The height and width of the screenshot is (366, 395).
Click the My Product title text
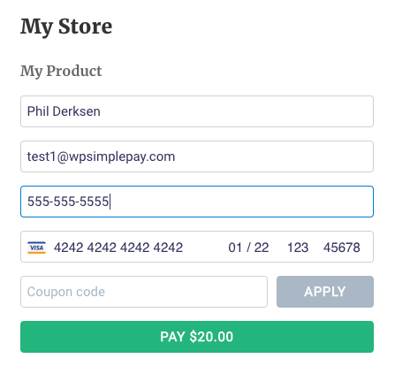pyautogui.click(x=61, y=71)
